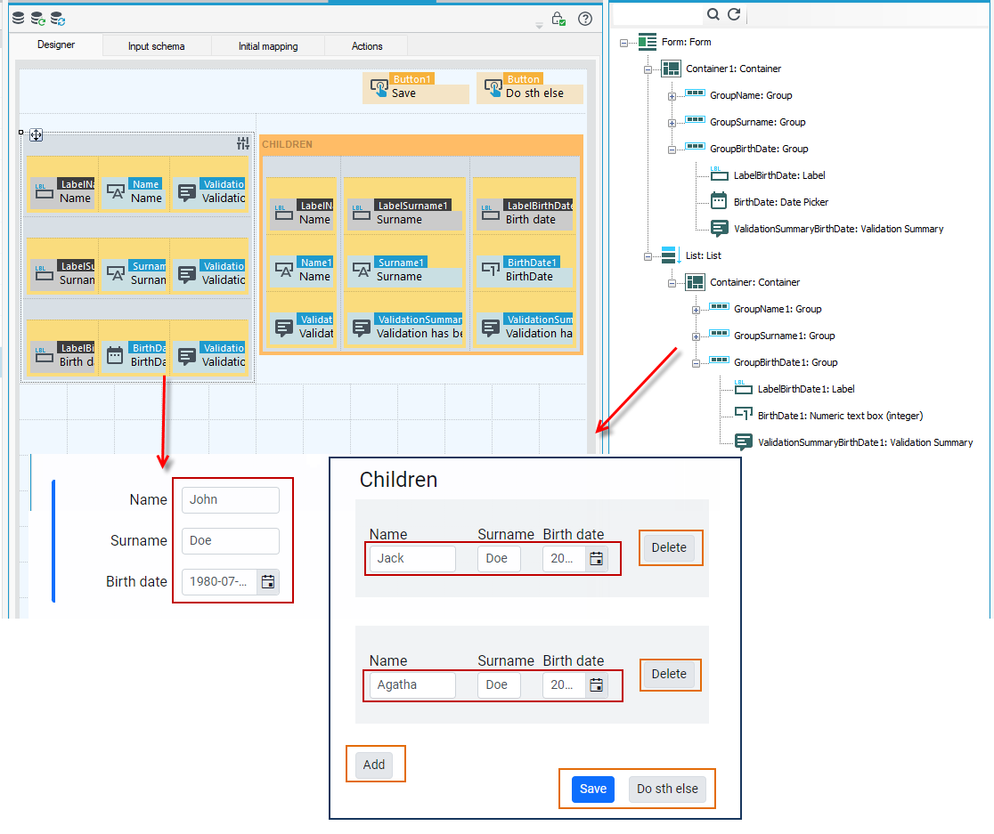
Task: Click the blue Save button in the preview
Action: coord(593,789)
